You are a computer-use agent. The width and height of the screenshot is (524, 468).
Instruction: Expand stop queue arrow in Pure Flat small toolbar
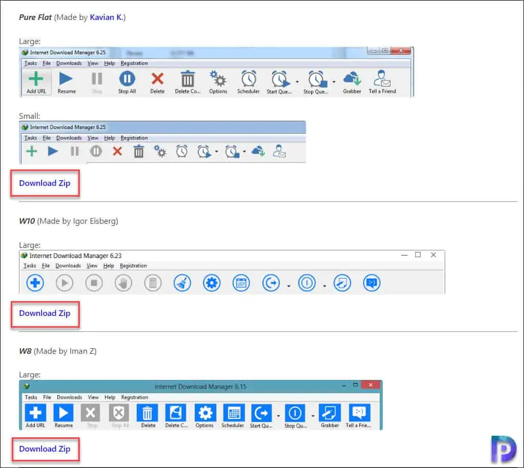coord(244,152)
